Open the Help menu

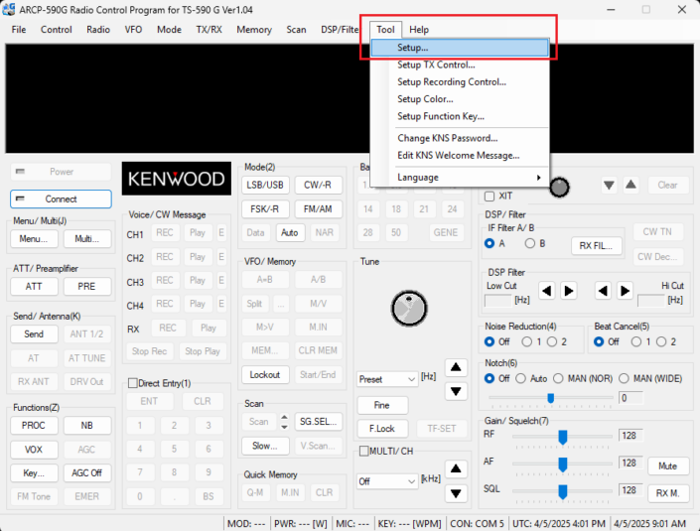point(419,30)
